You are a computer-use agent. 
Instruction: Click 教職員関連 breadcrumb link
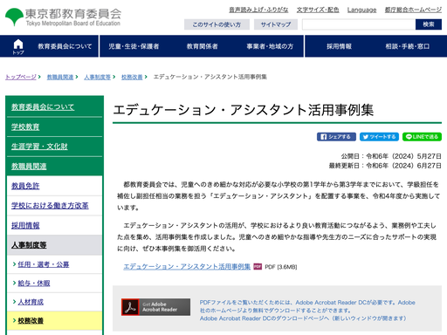pos(60,77)
